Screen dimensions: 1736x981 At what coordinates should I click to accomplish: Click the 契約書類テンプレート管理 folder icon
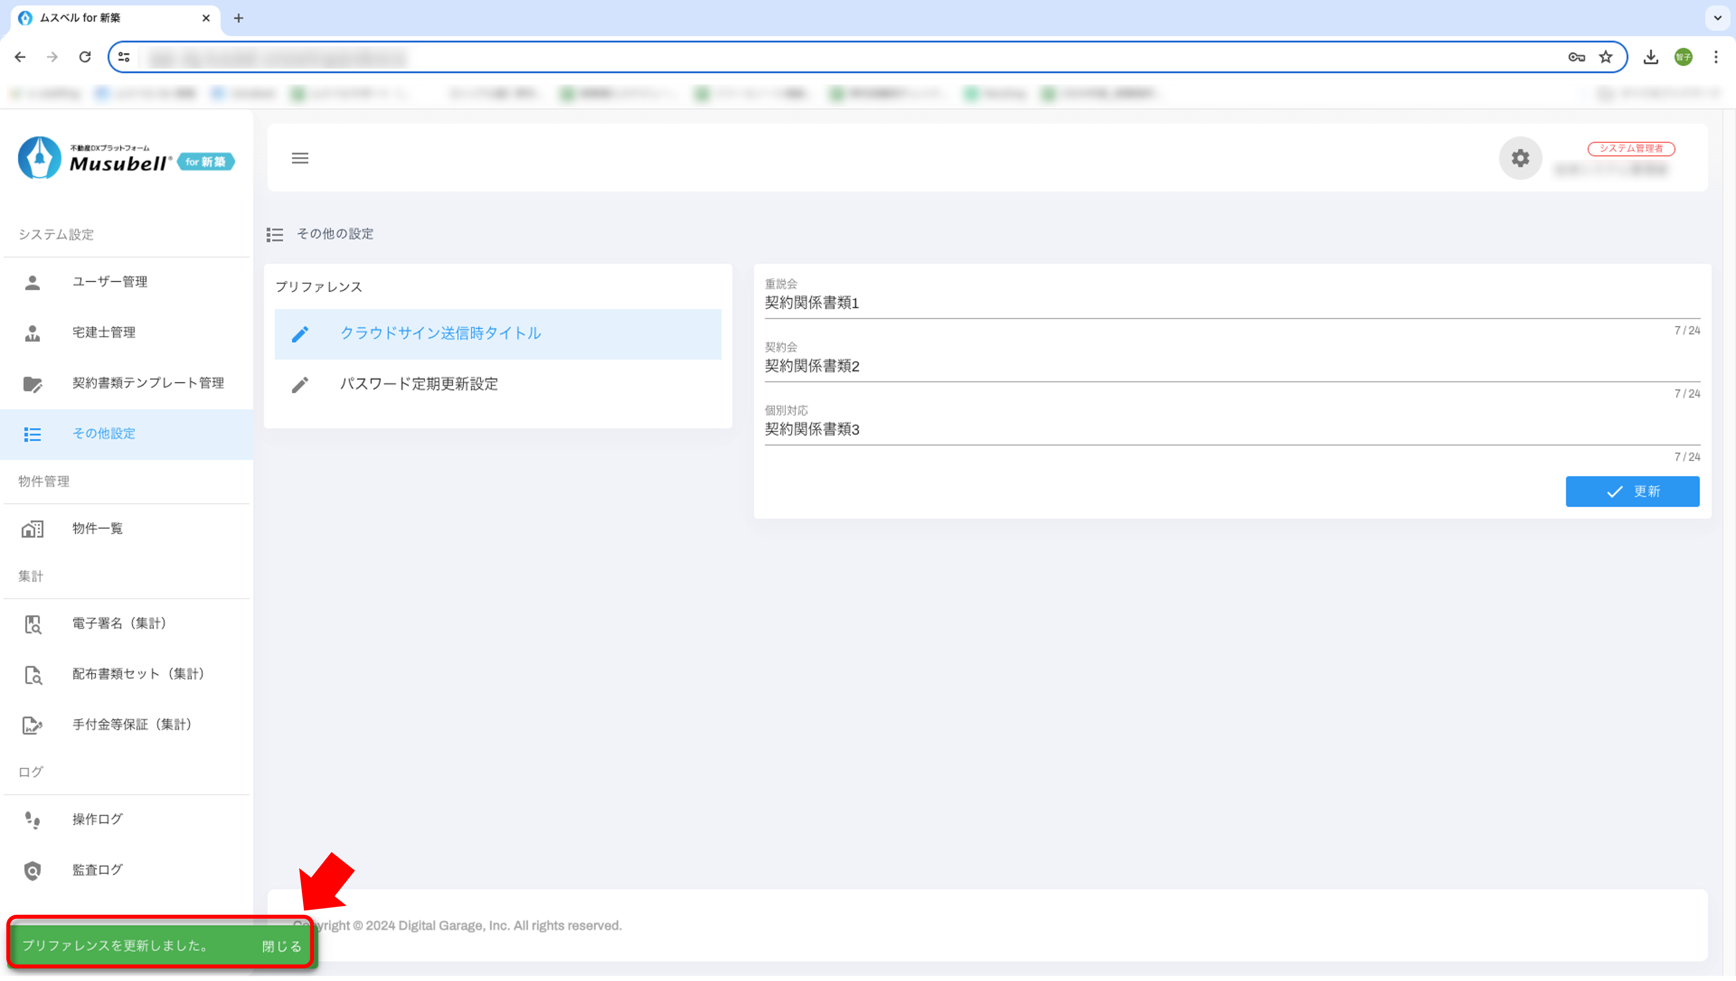(x=32, y=384)
